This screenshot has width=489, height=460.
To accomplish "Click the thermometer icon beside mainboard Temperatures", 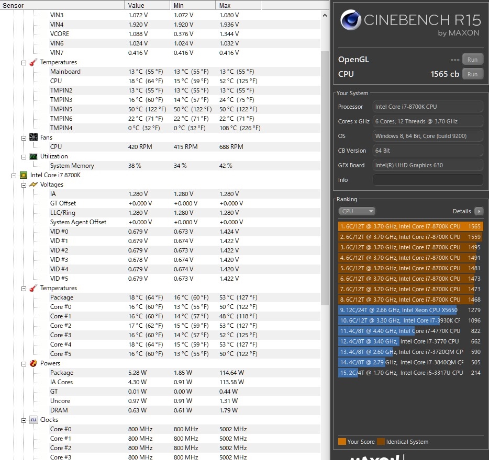I will (x=33, y=62).
